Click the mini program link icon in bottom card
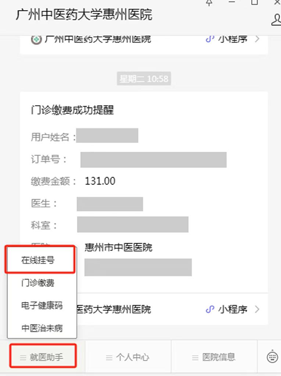The image size is (281, 376). [x=210, y=309]
